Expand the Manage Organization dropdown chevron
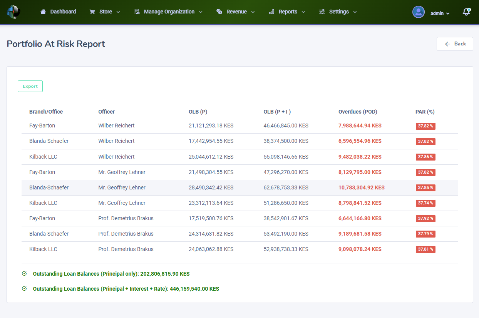 click(x=201, y=12)
